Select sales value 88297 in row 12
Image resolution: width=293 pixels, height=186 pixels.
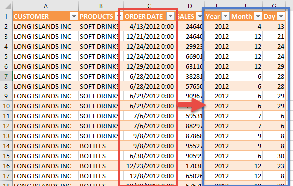tap(190, 126)
